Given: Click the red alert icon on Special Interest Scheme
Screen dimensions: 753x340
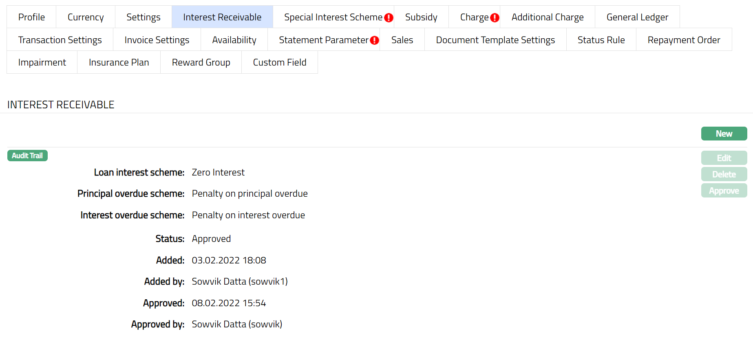Looking at the screenshot, I should [x=389, y=18].
